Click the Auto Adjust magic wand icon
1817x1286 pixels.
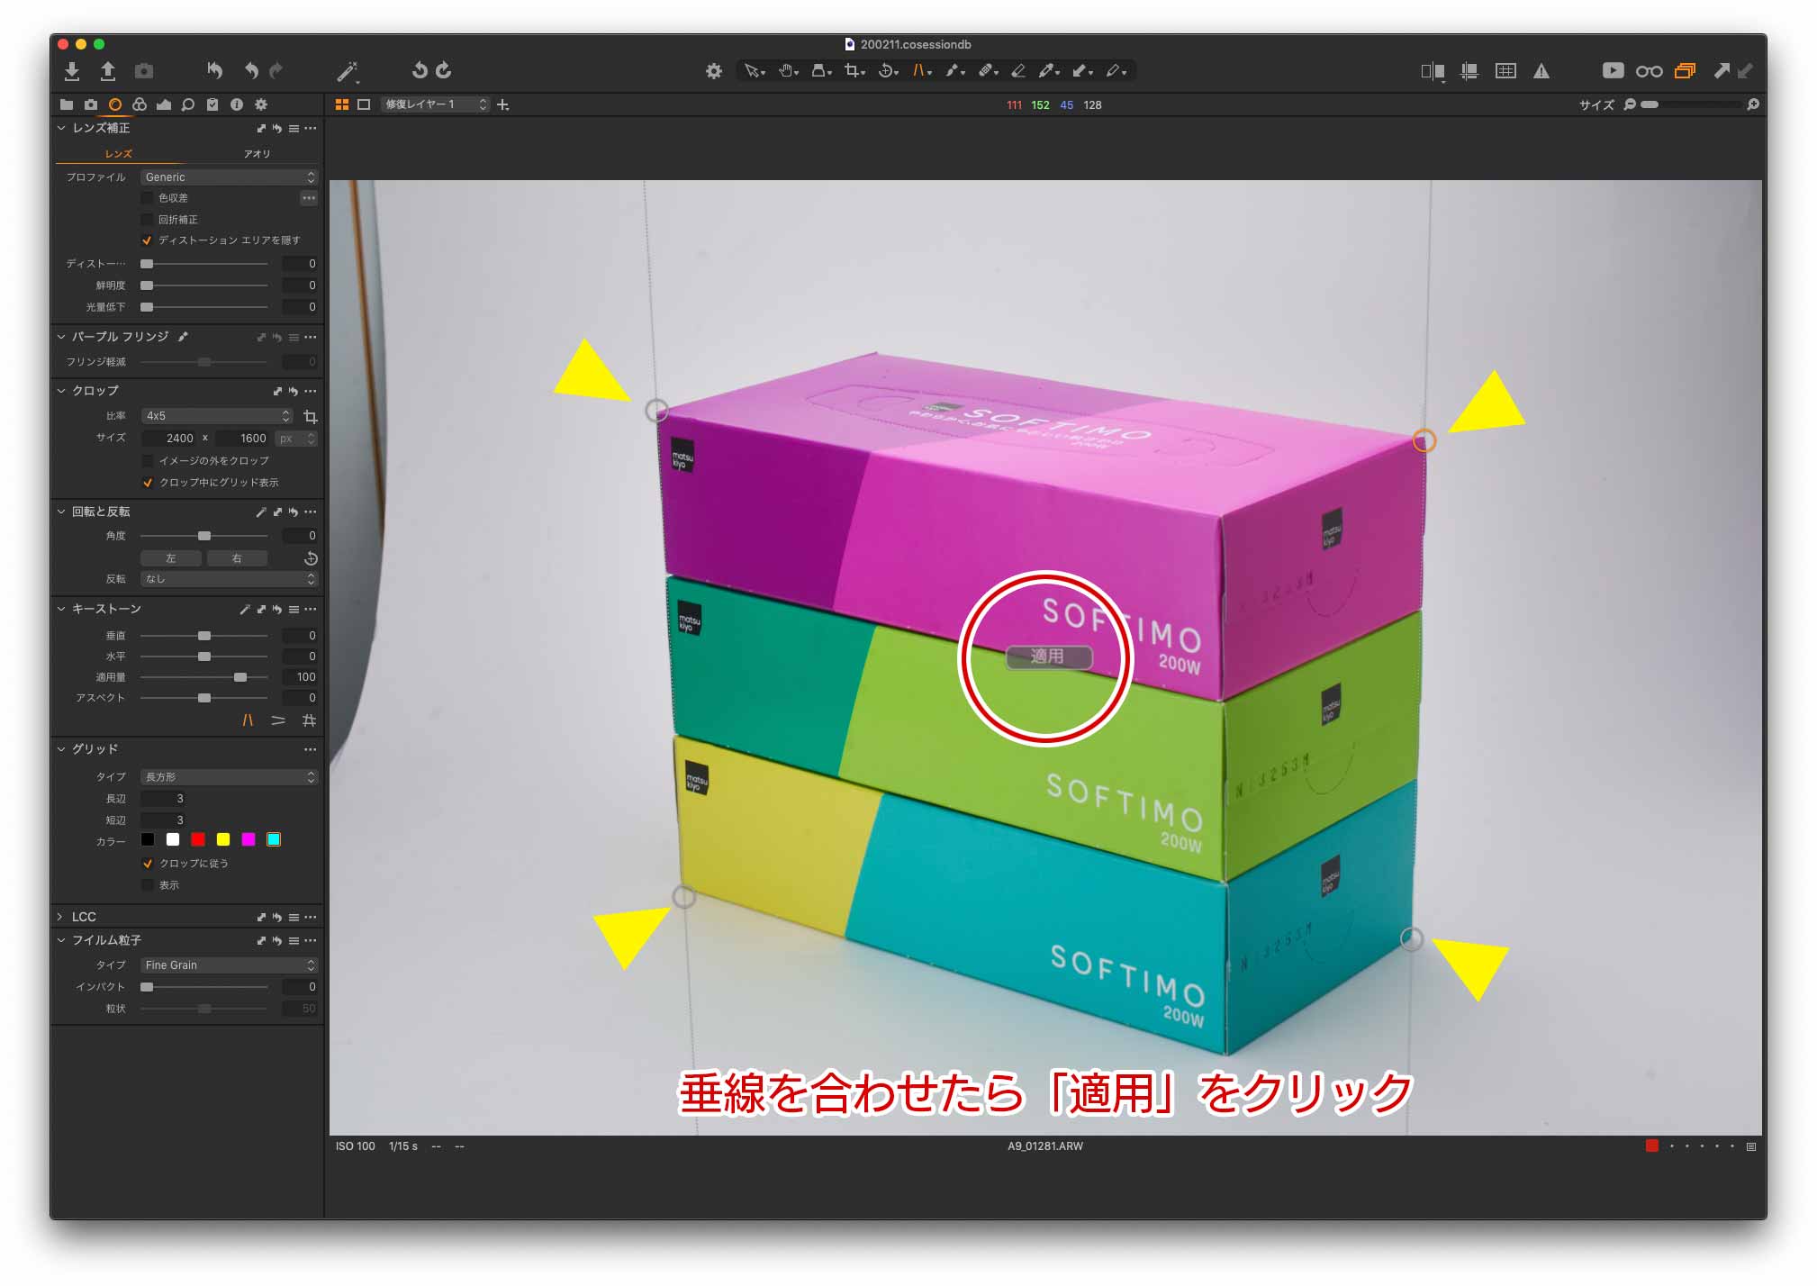[x=348, y=70]
